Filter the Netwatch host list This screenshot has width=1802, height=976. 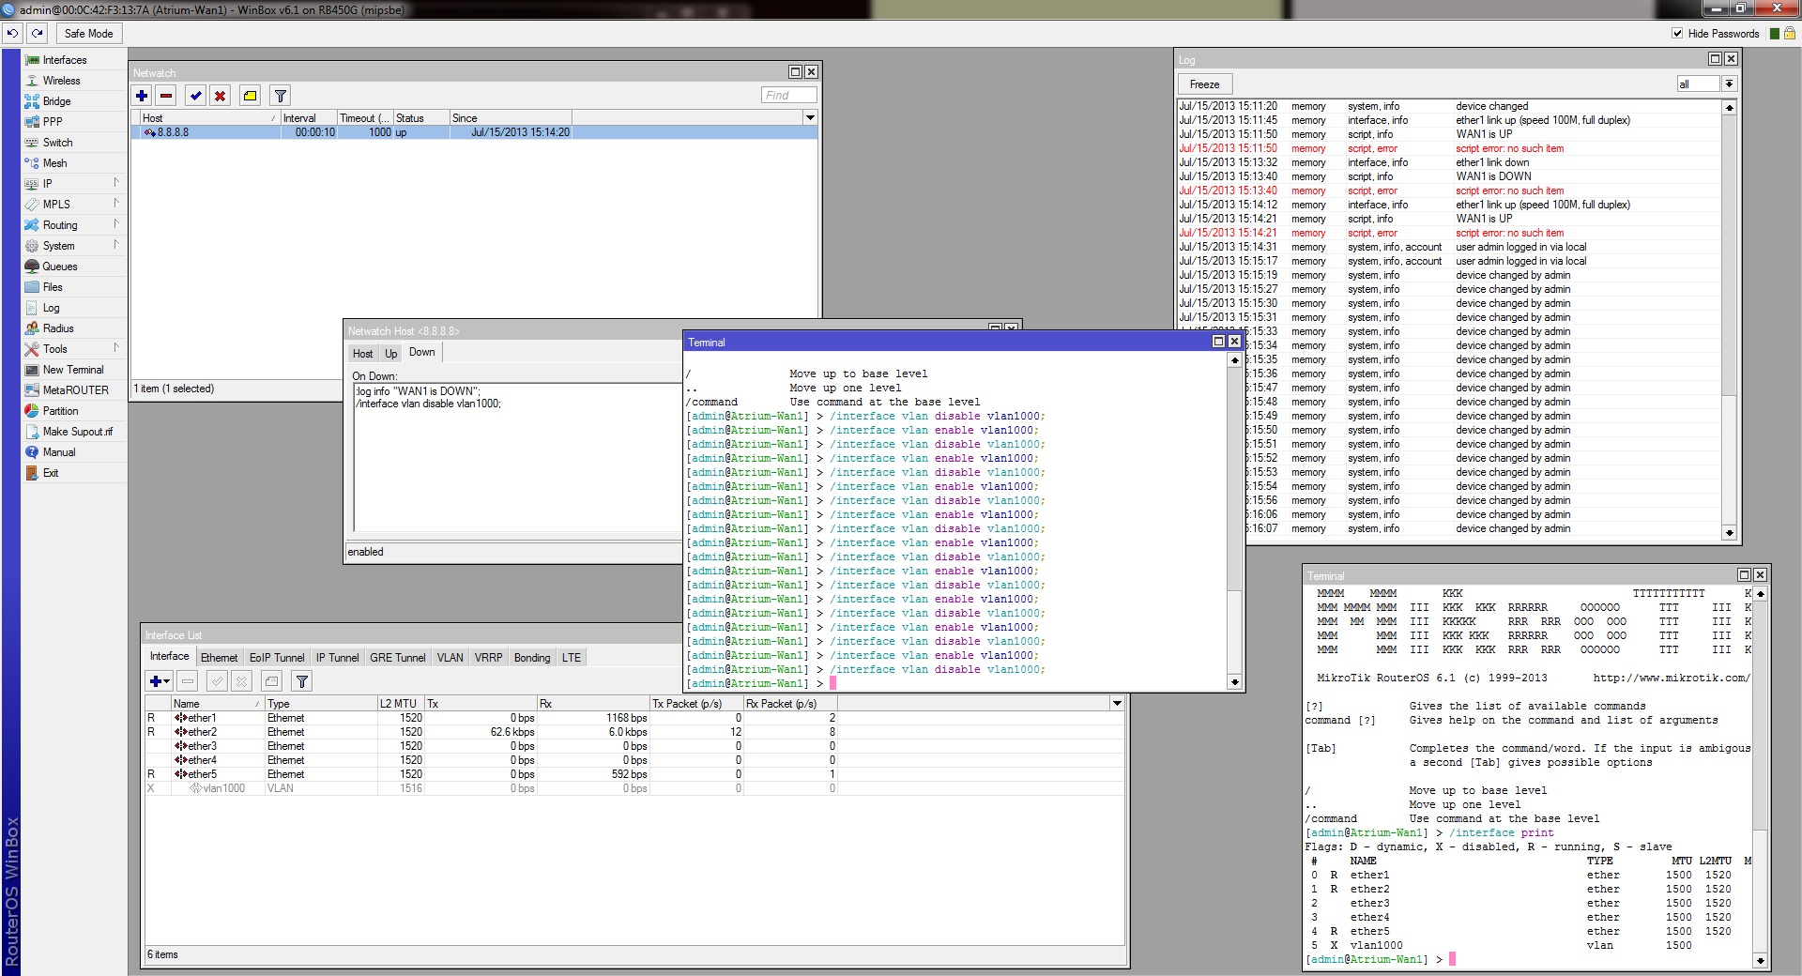click(x=279, y=95)
